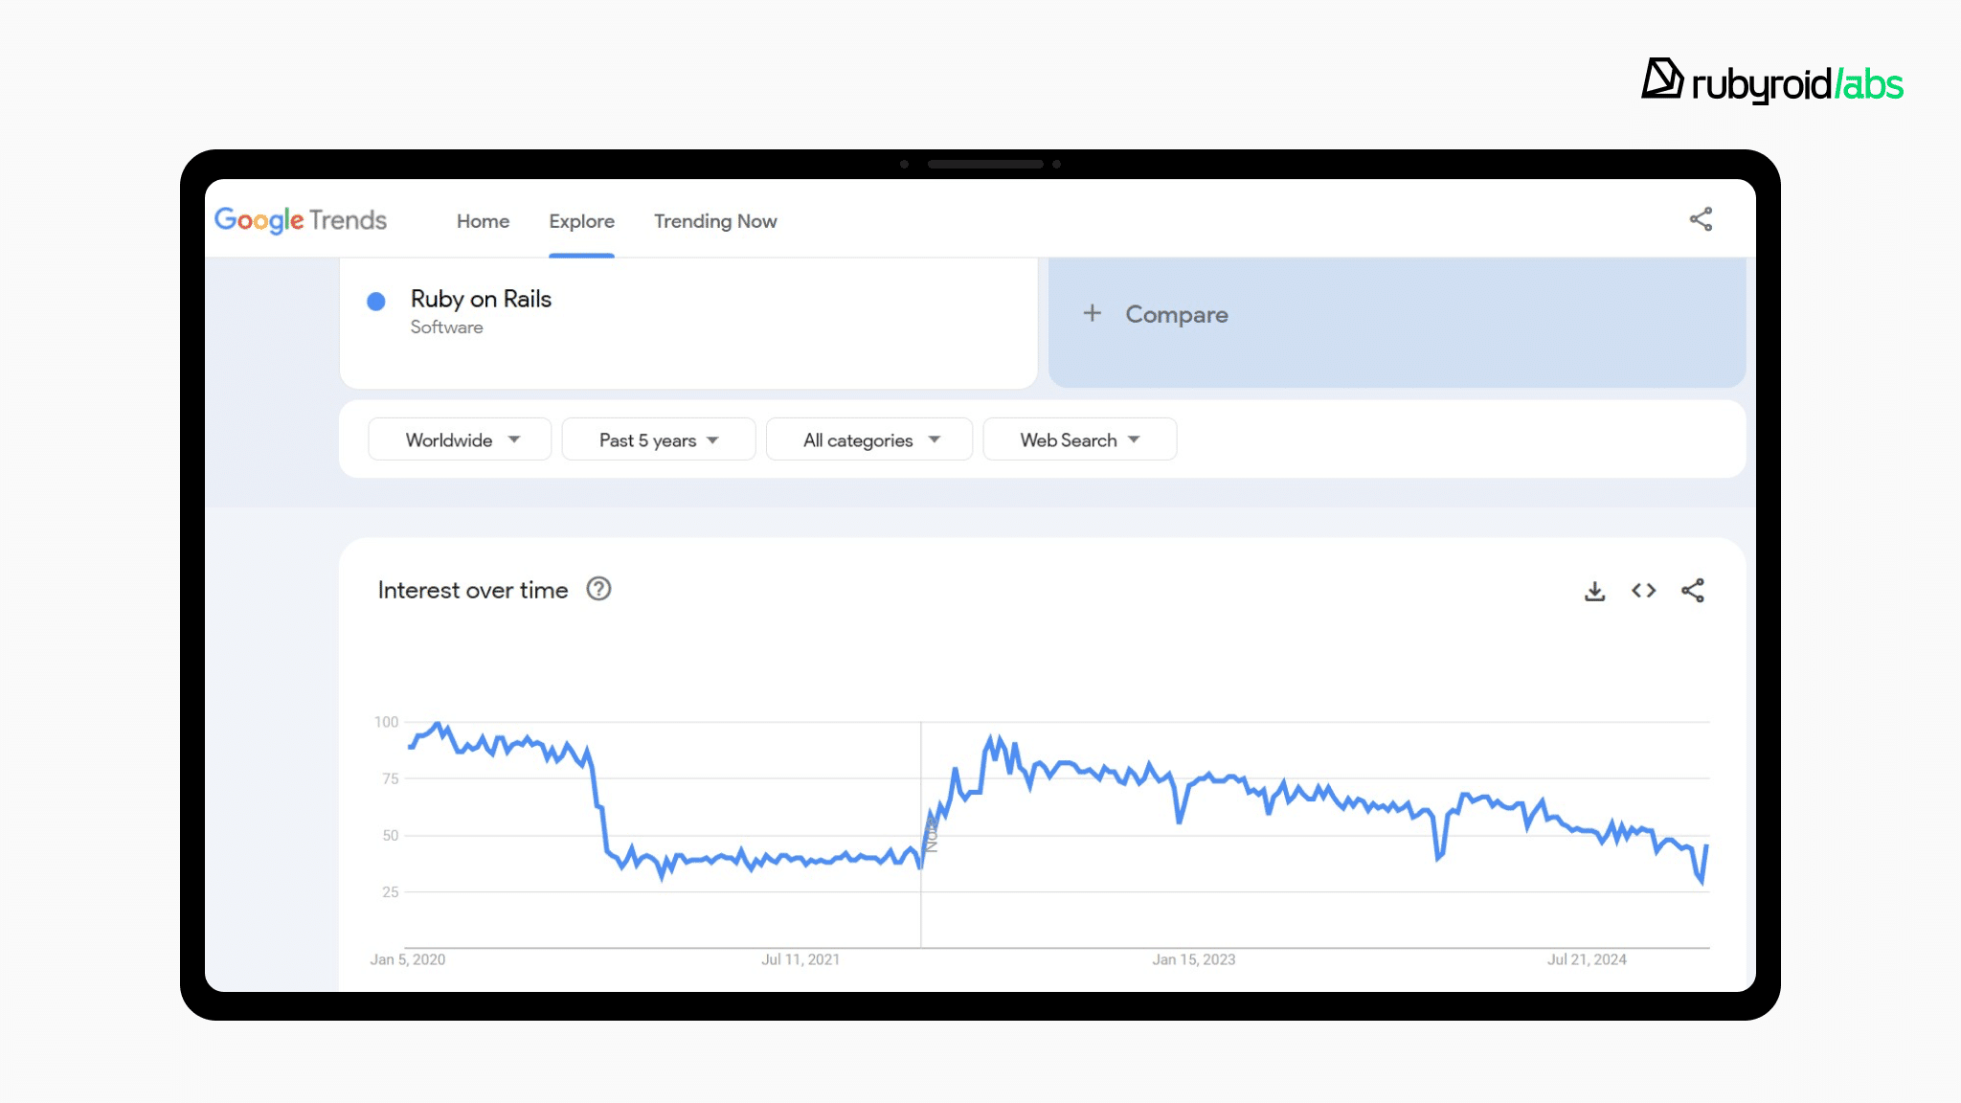Go to the Home tab
The image size is (1961, 1103).
483,221
